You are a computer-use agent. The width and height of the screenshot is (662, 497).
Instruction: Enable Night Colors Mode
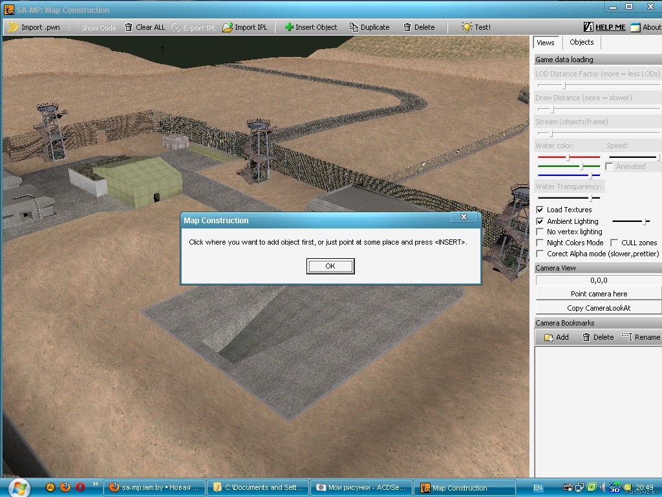click(540, 243)
